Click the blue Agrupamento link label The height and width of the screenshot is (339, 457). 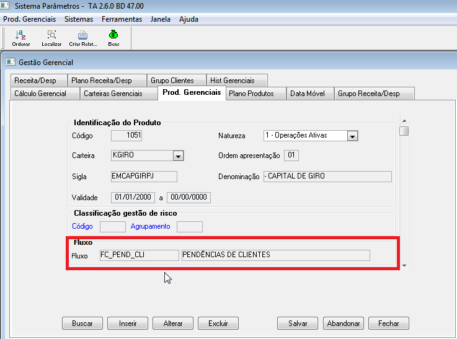pyautogui.click(x=150, y=226)
